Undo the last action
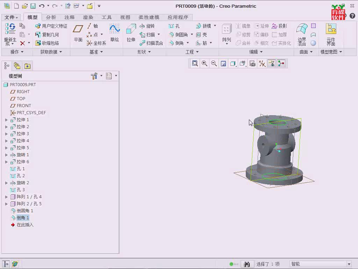The width and height of the screenshot is (358, 269). click(41, 6)
